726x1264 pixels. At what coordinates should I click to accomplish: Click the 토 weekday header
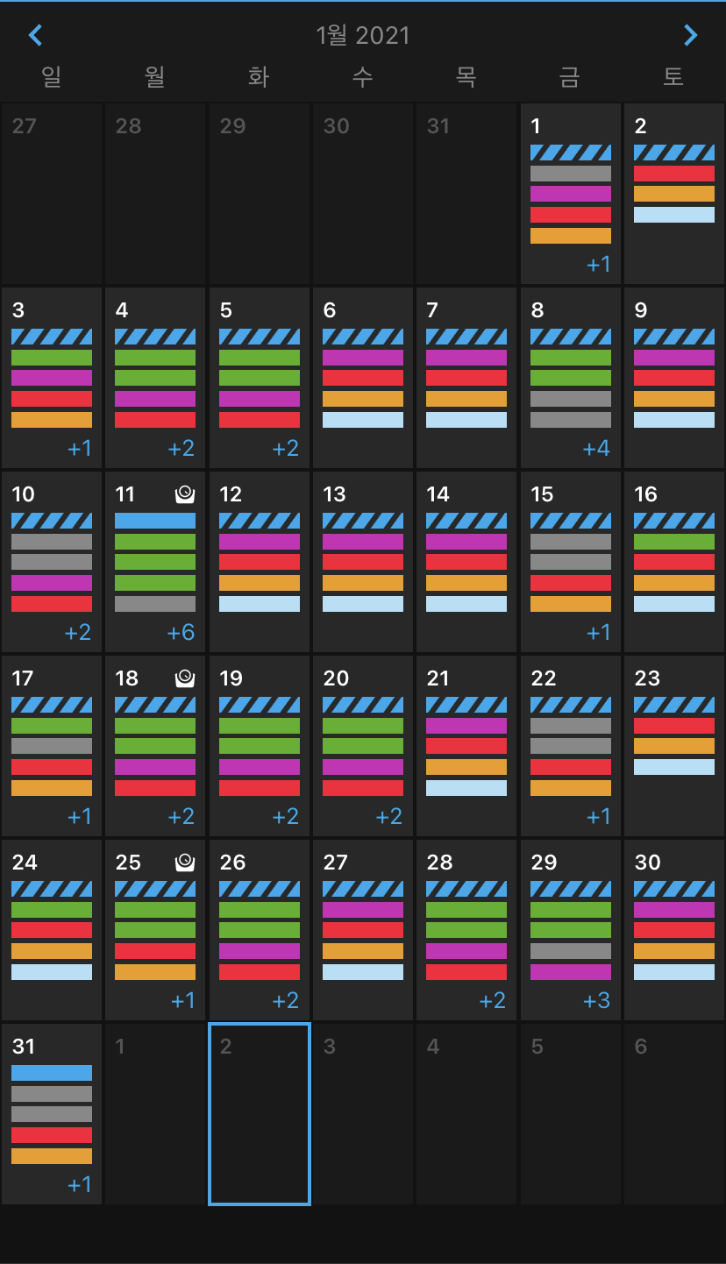coord(673,76)
